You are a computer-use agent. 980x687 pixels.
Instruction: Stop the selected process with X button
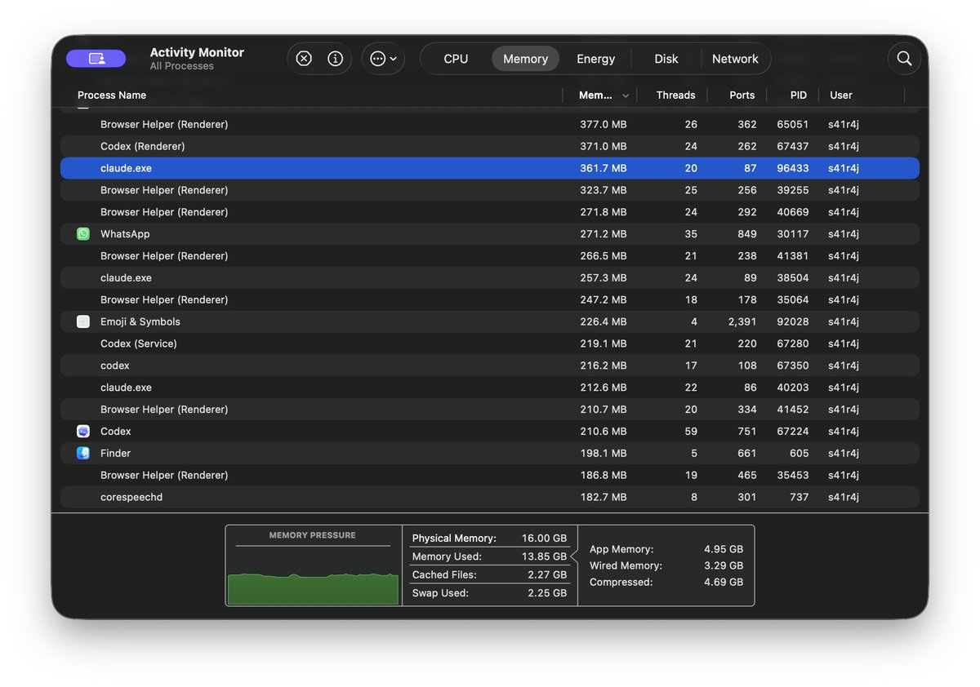[x=304, y=59]
